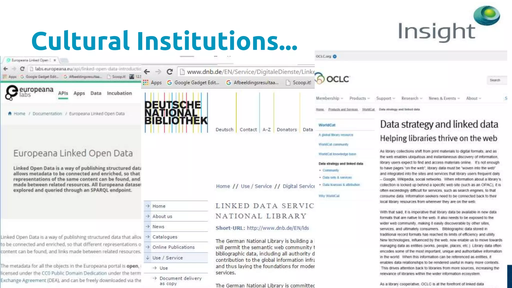
Task: Open the Apps grid bookmark icon
Action: click(x=146, y=82)
